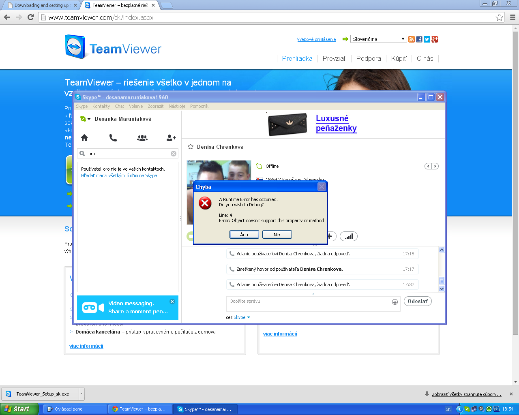Select call entry at 17:32 in chat
Viewport: 519px width, 415px height.
pos(322,285)
